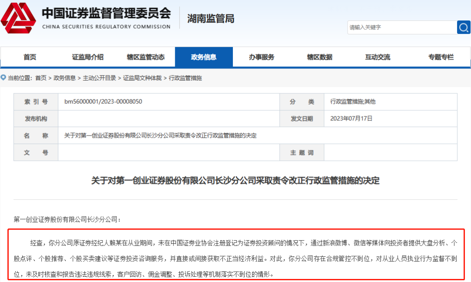Image resolution: width=471 pixels, height=282 pixels.
Task: Click CHINA SECURITIES REGULATORY COMMISSION subtitle
Action: [x=106, y=27]
